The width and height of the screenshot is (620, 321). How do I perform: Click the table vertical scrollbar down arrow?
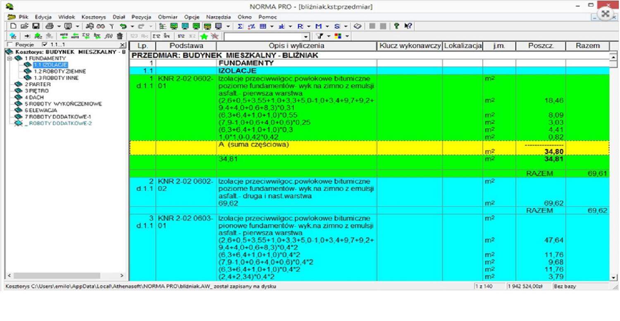[x=613, y=278]
